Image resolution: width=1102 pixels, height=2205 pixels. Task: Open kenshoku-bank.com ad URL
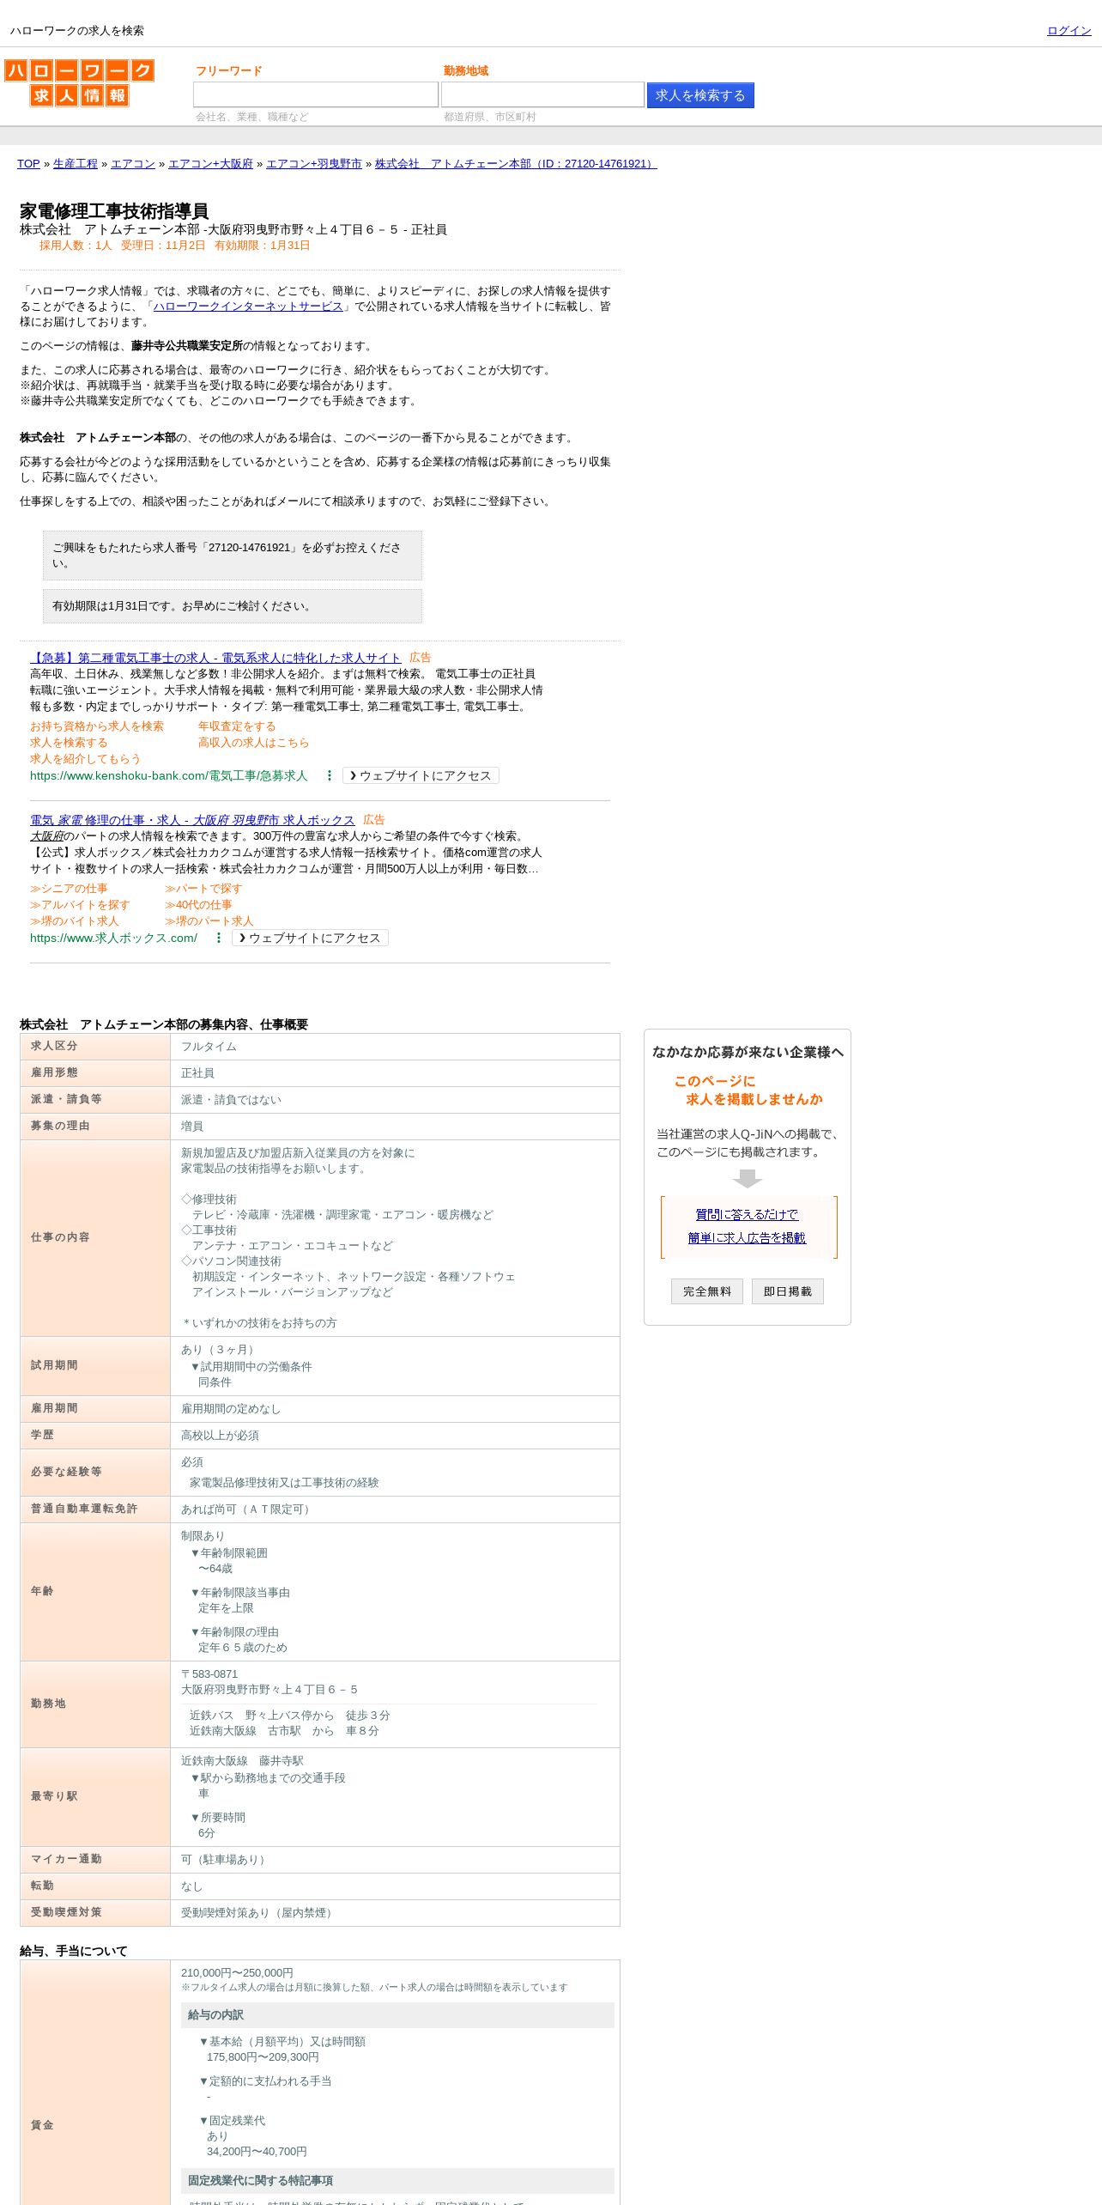tap(168, 775)
